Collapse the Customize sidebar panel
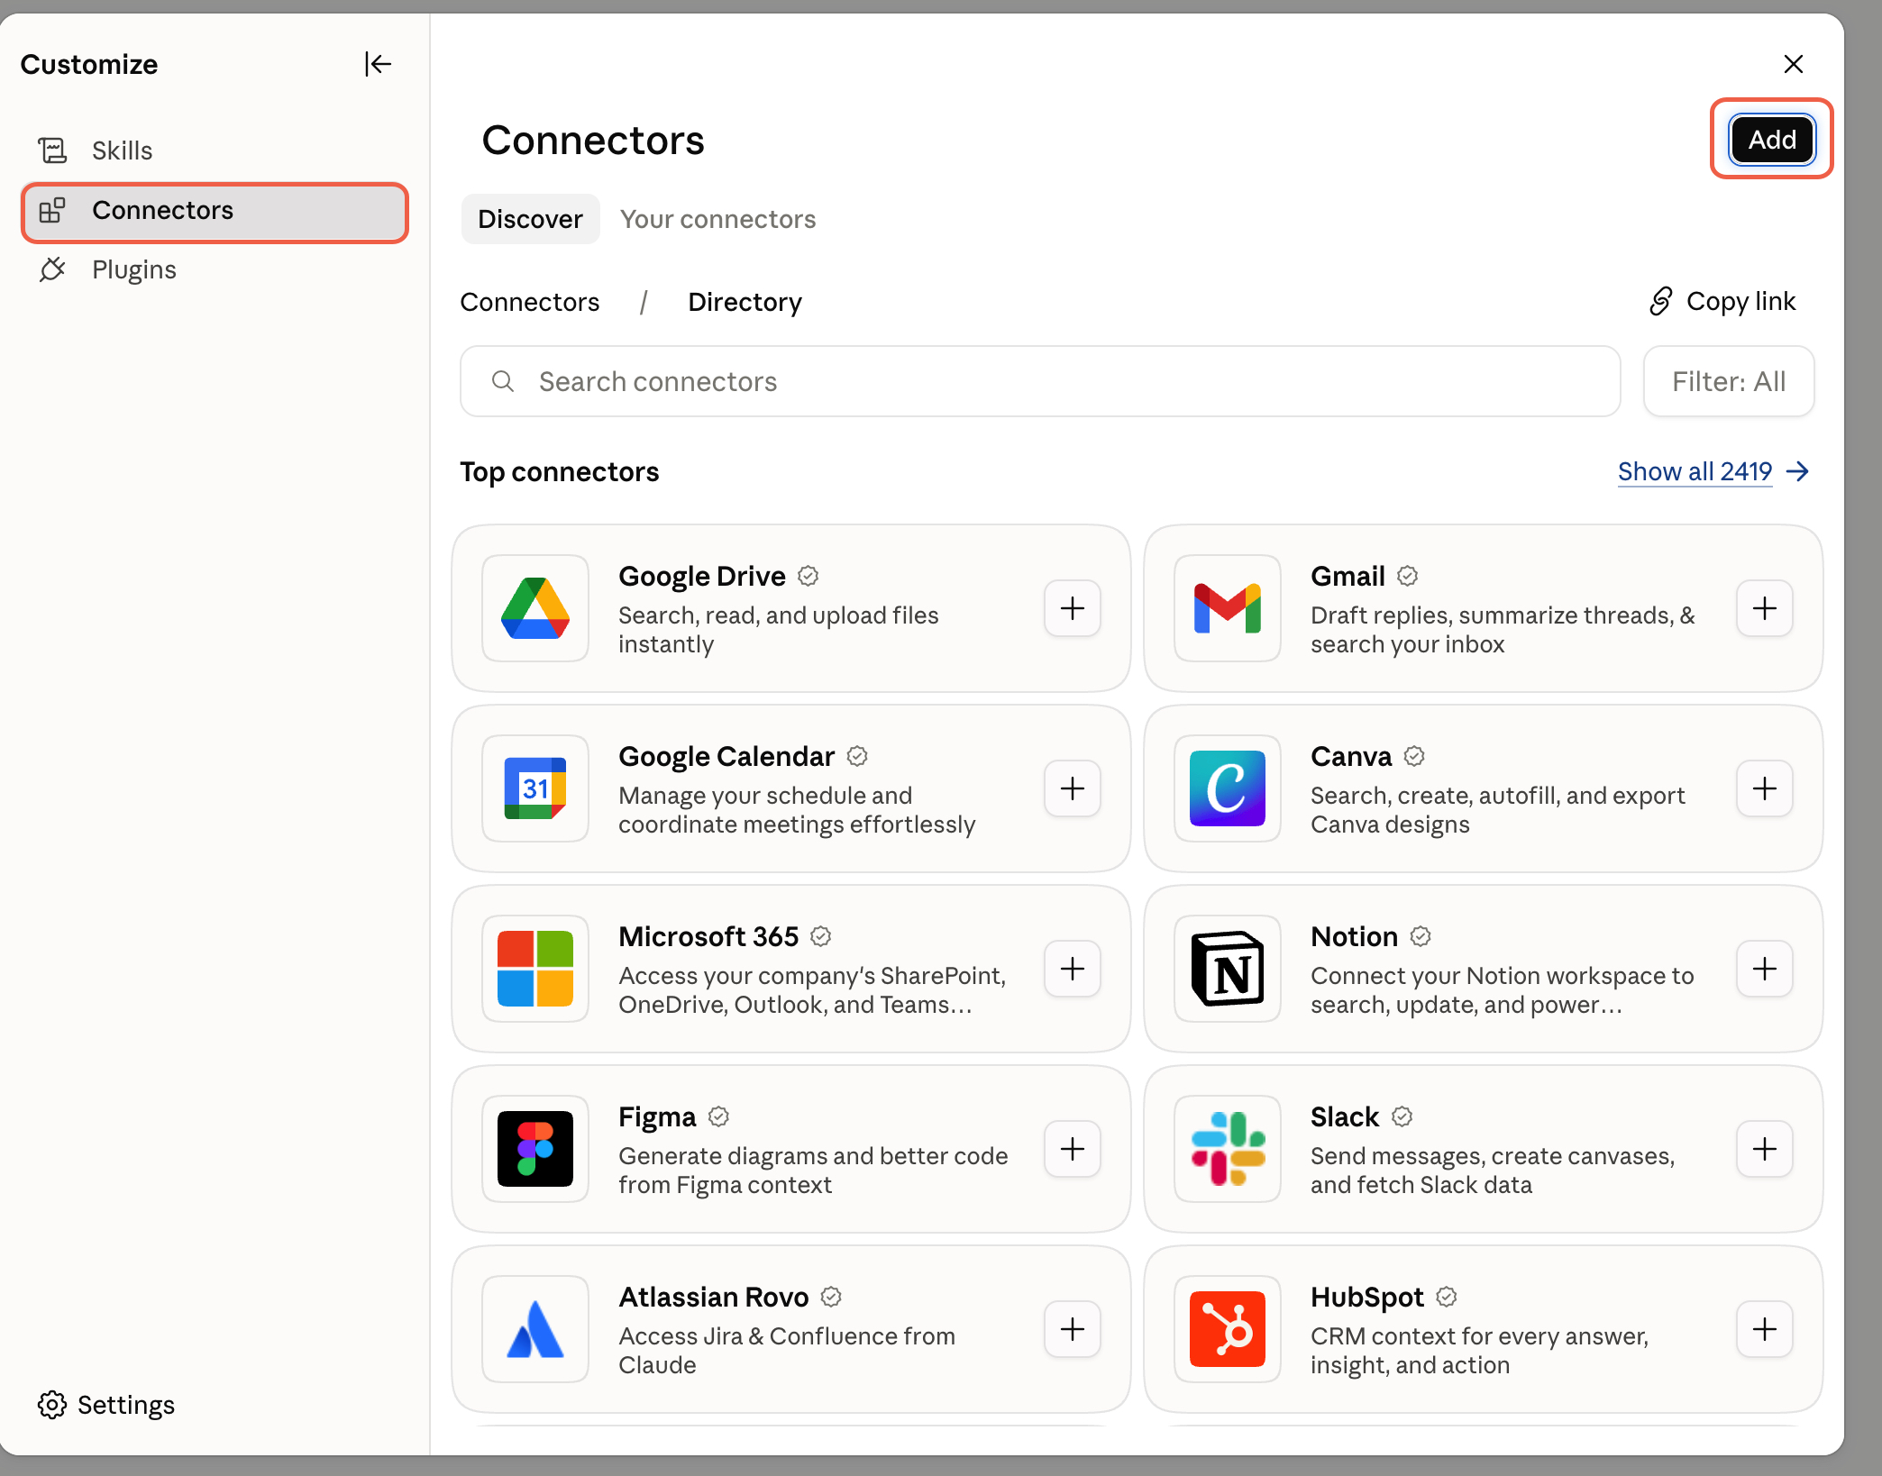The height and width of the screenshot is (1476, 1882). [x=378, y=64]
